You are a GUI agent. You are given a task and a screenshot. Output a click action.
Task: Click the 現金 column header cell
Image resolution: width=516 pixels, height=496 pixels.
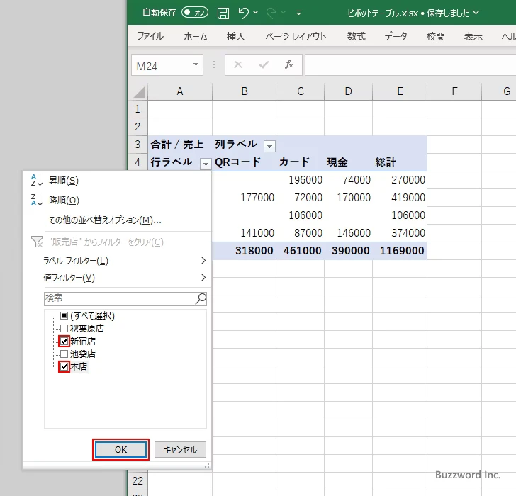348,162
